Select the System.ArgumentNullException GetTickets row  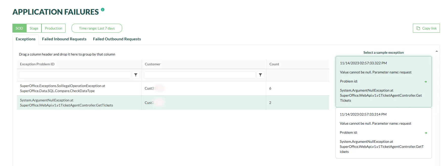pos(79,103)
